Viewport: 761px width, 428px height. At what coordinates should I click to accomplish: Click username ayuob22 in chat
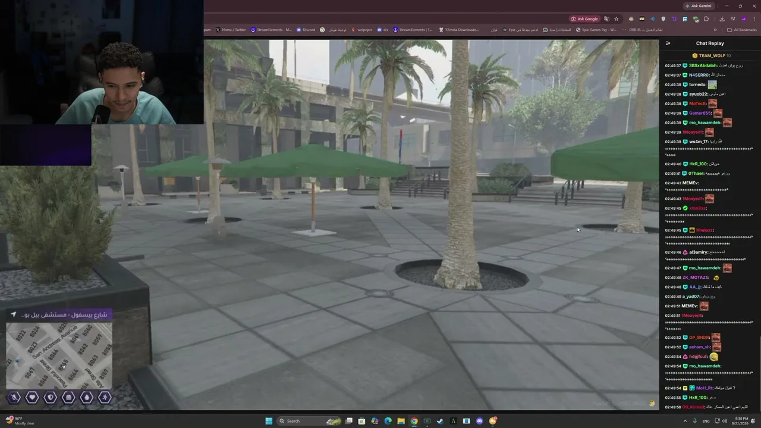pos(699,94)
